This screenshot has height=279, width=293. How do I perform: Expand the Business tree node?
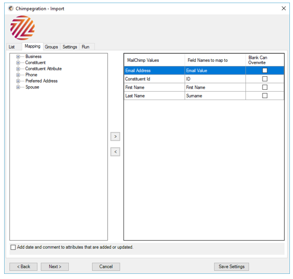coord(18,57)
